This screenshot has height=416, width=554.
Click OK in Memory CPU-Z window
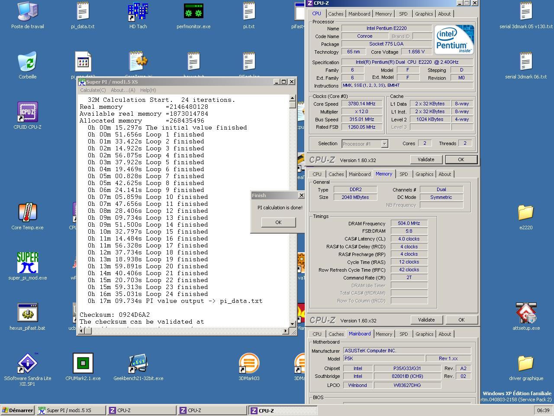point(461,320)
